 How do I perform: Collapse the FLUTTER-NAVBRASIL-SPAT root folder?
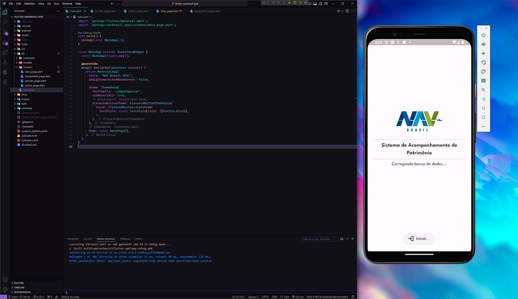point(28,17)
